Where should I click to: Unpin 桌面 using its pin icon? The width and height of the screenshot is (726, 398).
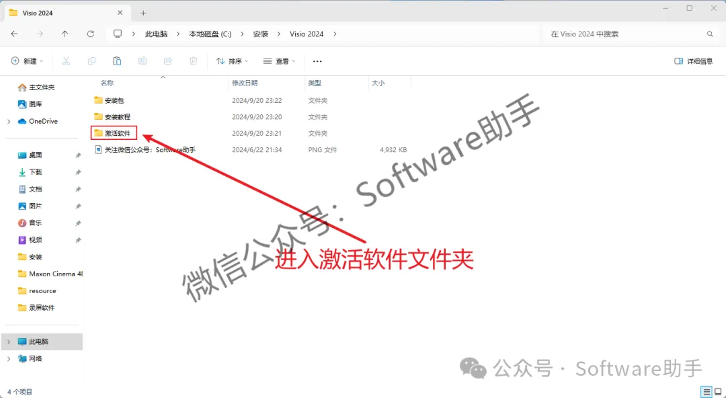[78, 156]
